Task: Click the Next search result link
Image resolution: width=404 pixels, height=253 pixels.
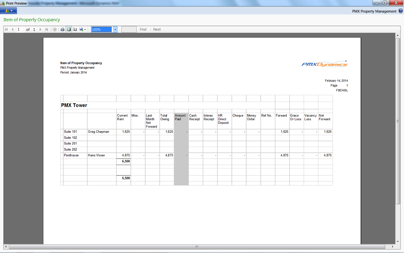Action: [157, 29]
